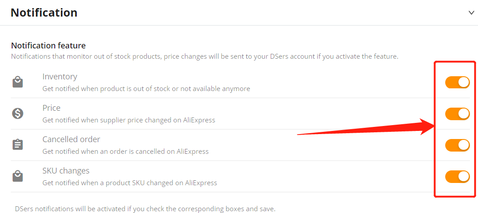Click the Price dollar sign icon
478x213 pixels.
point(18,113)
